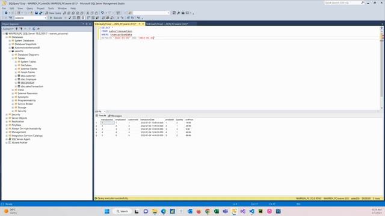This screenshot has width=385, height=216.
Task: Expand the Database Snapshots node
Action: pyautogui.click(x=10, y=44)
